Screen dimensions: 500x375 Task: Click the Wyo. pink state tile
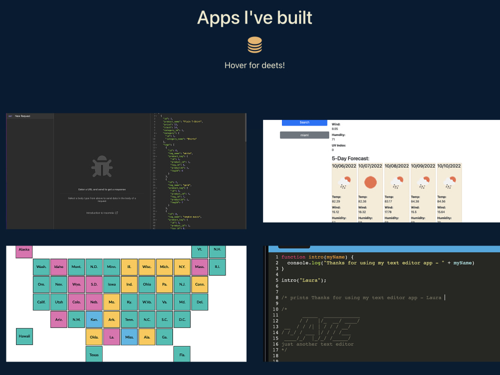coord(76,284)
